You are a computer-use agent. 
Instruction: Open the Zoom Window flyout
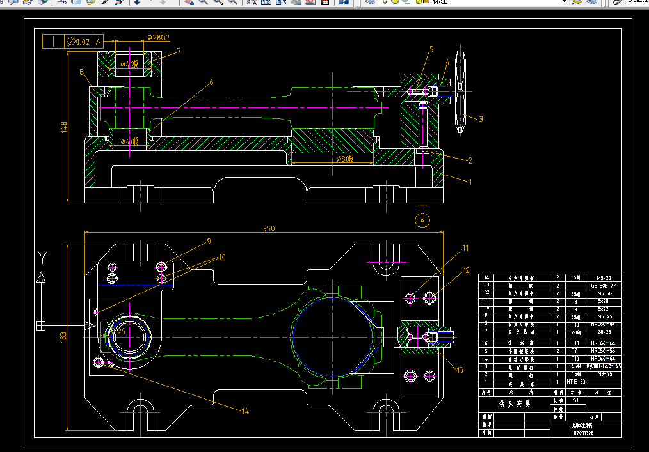[218, 2]
